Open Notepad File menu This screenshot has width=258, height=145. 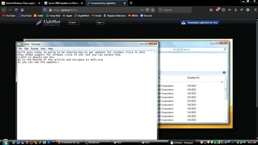tap(20, 49)
